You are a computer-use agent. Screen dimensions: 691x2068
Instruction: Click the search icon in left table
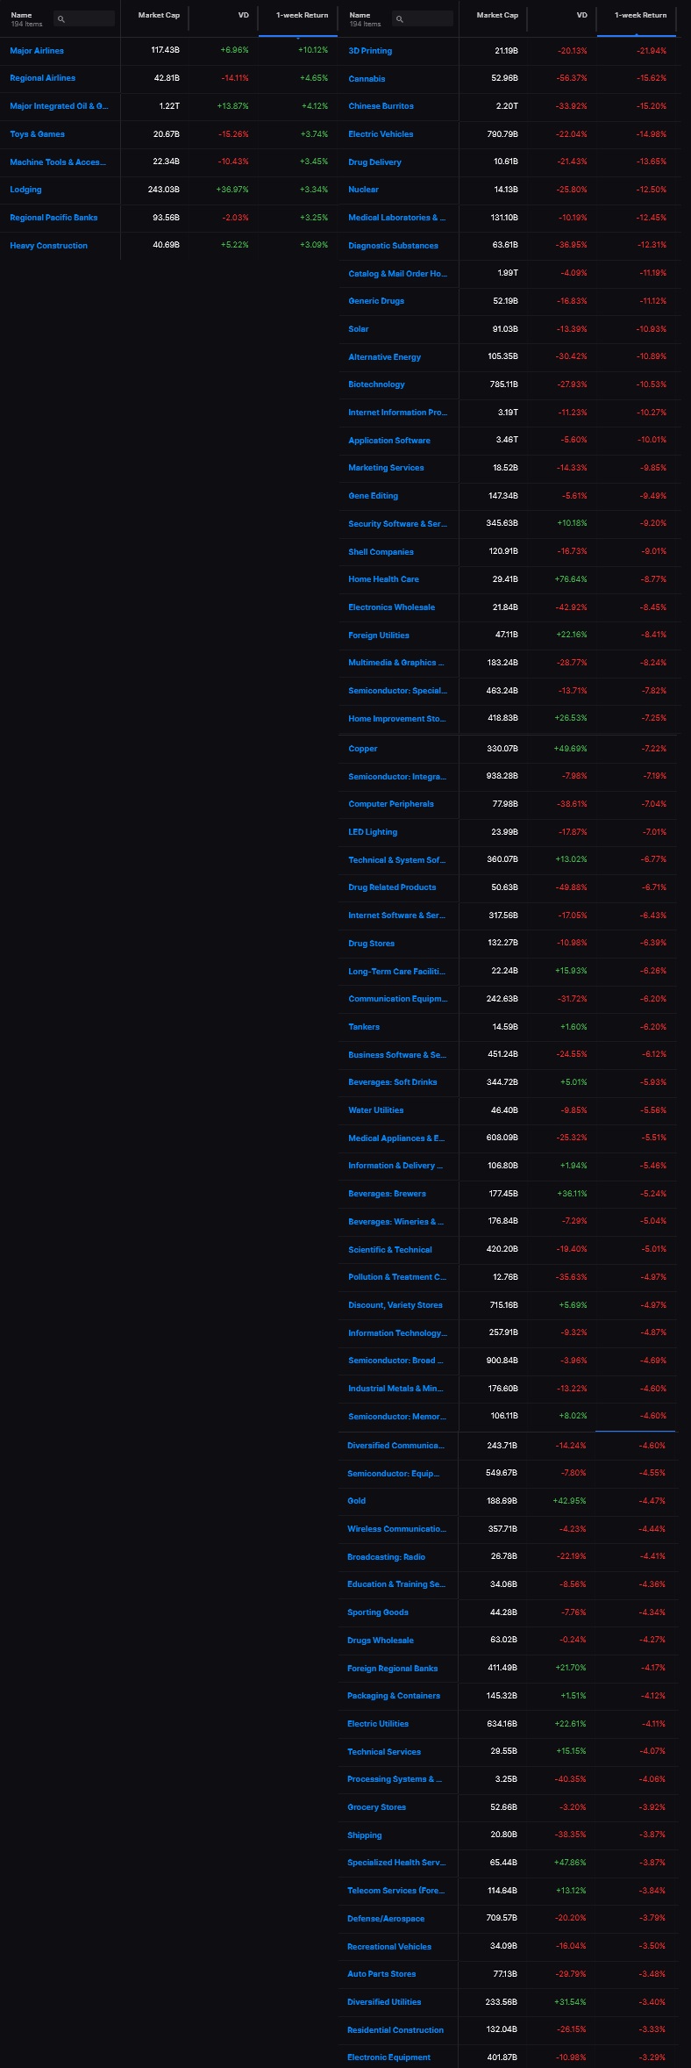(x=61, y=19)
